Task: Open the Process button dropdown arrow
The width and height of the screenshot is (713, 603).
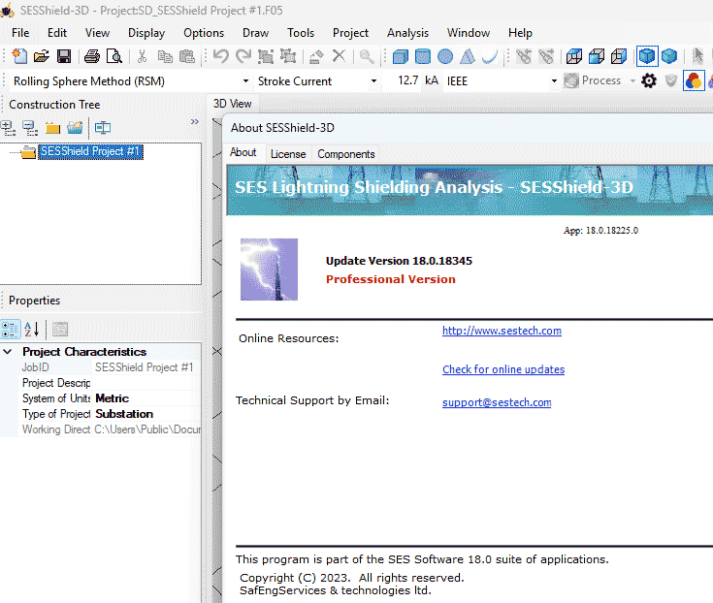Action: pos(632,80)
